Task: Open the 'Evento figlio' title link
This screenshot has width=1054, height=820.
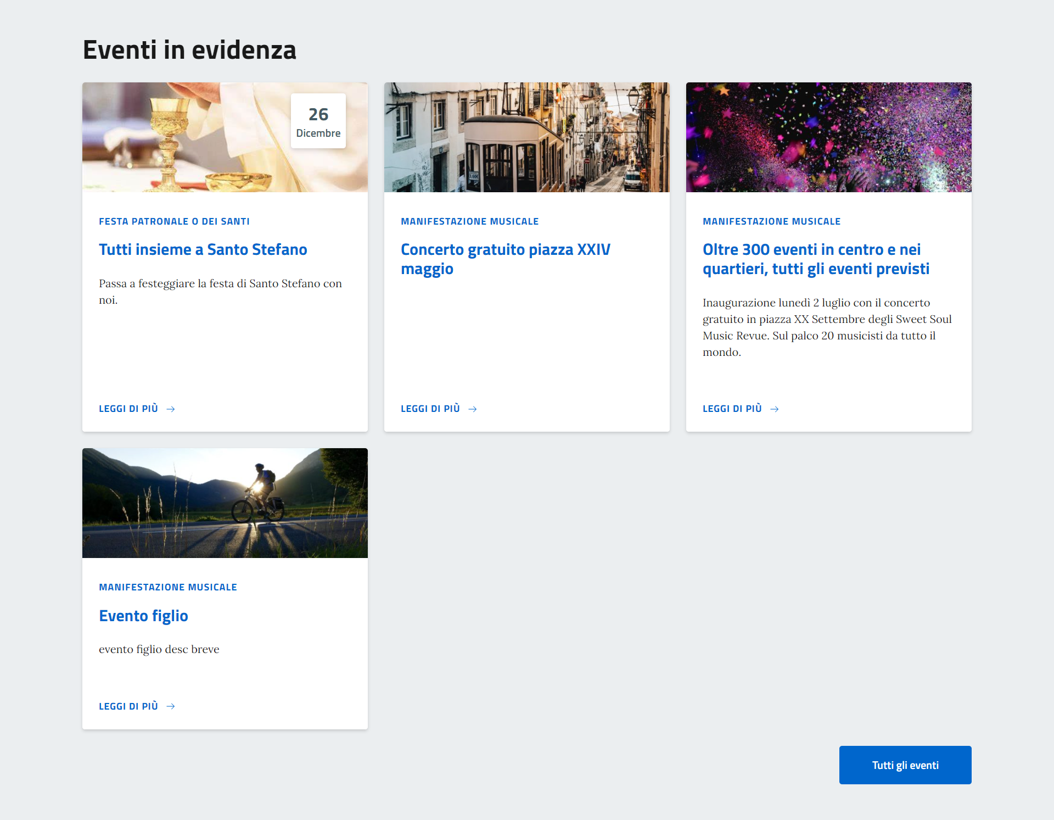Action: tap(143, 616)
